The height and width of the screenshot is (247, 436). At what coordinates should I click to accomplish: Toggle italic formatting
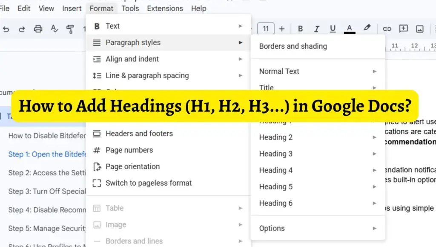point(317,29)
